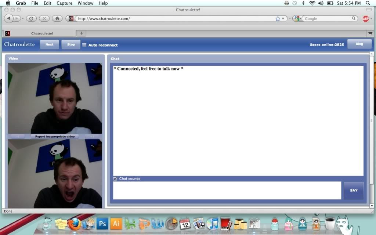The height and width of the screenshot is (235, 376).
Task: Click the Stop button in Chatroulette
Action: click(x=71, y=44)
